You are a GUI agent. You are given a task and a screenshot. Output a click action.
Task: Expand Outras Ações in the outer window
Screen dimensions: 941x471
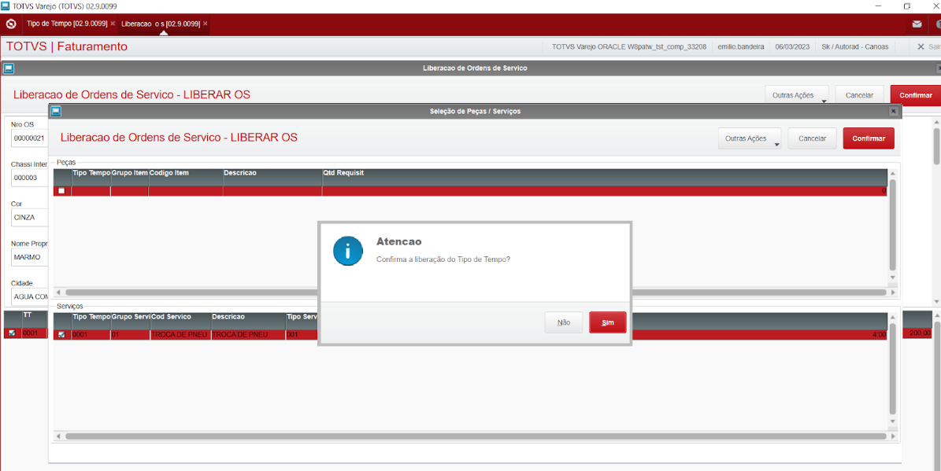(796, 95)
